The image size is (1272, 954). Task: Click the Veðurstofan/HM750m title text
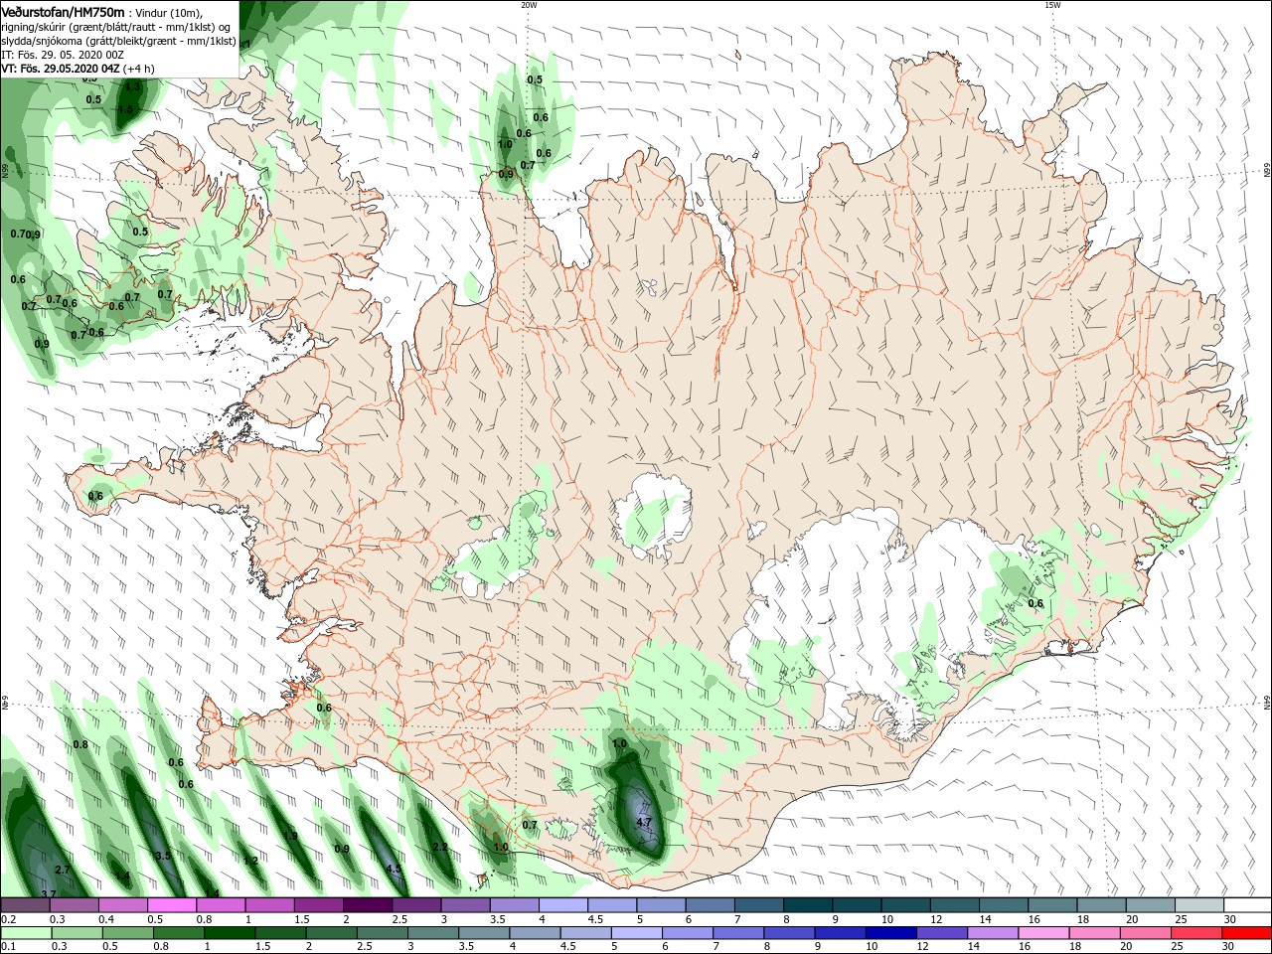(x=62, y=12)
